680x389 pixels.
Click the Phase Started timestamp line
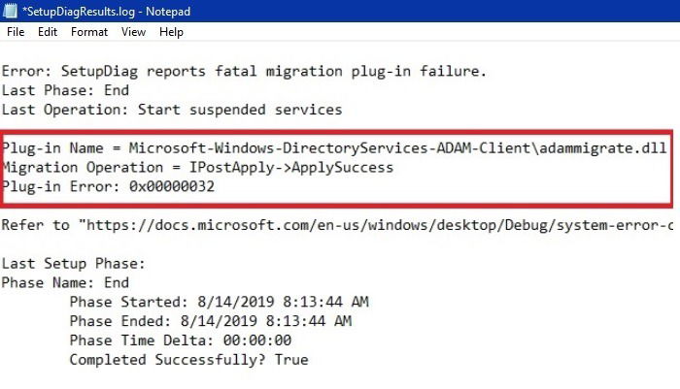click(x=219, y=302)
